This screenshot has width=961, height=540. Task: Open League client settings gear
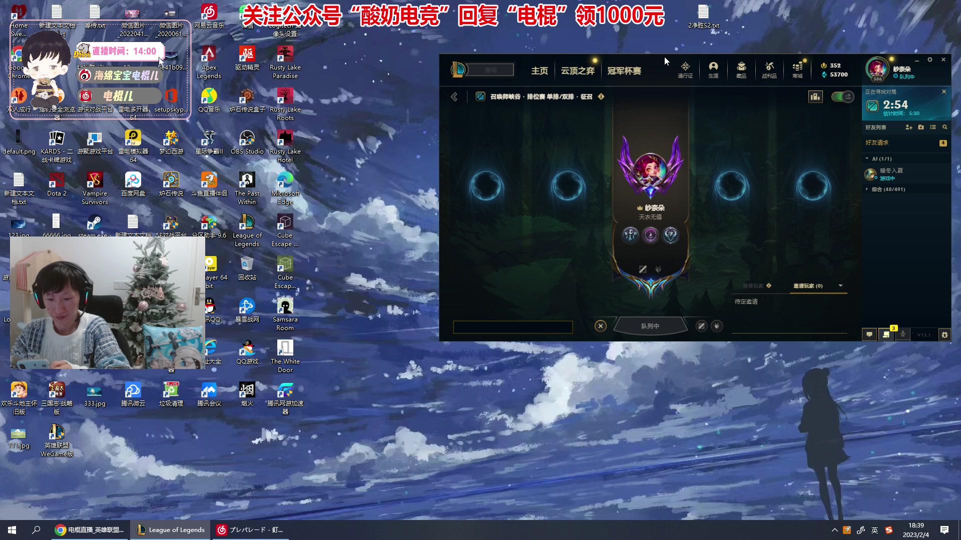[930, 59]
